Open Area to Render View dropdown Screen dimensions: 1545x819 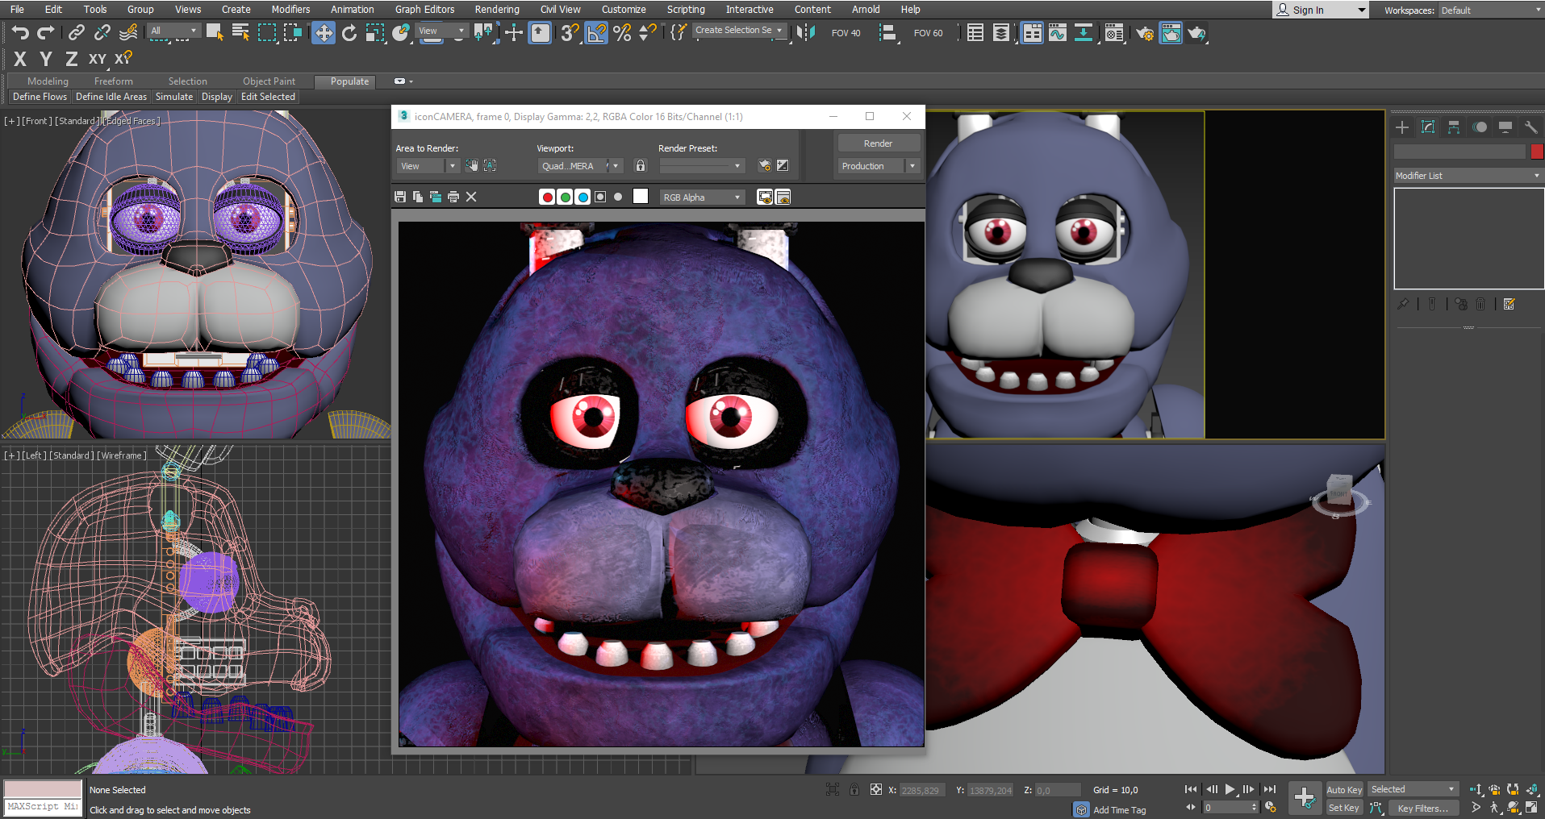point(428,166)
